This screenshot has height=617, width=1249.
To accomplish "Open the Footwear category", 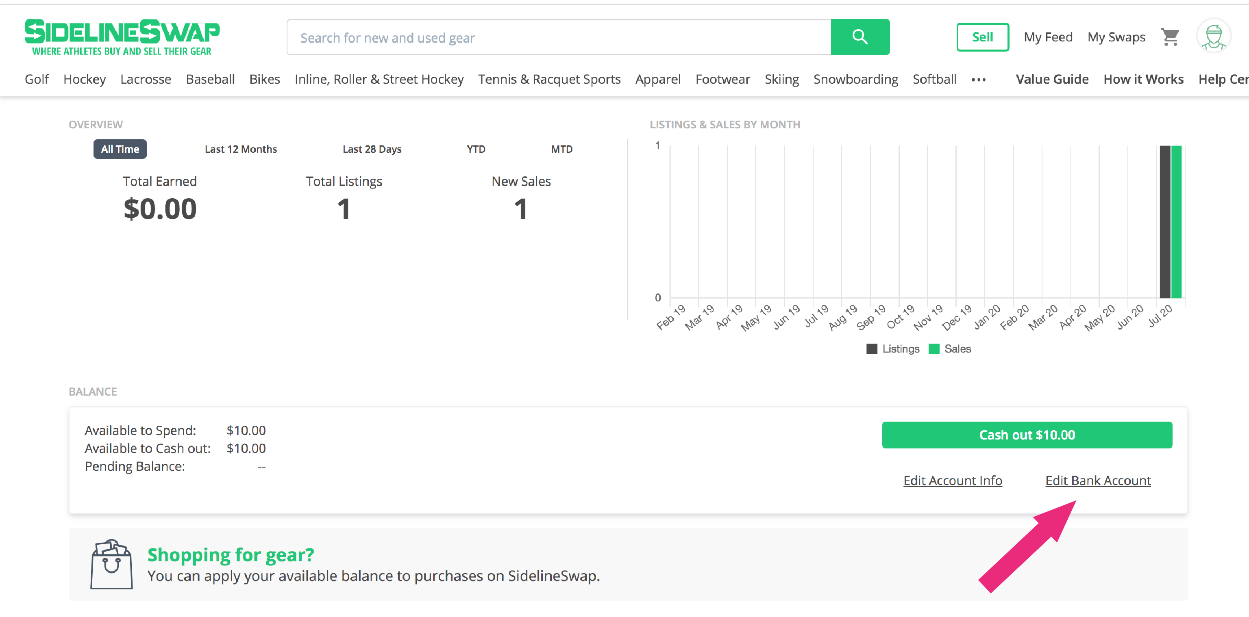I will (x=722, y=80).
